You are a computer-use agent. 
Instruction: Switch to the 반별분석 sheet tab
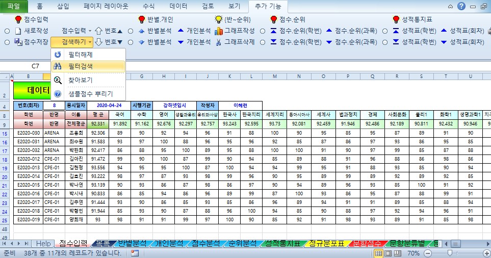[132, 243]
